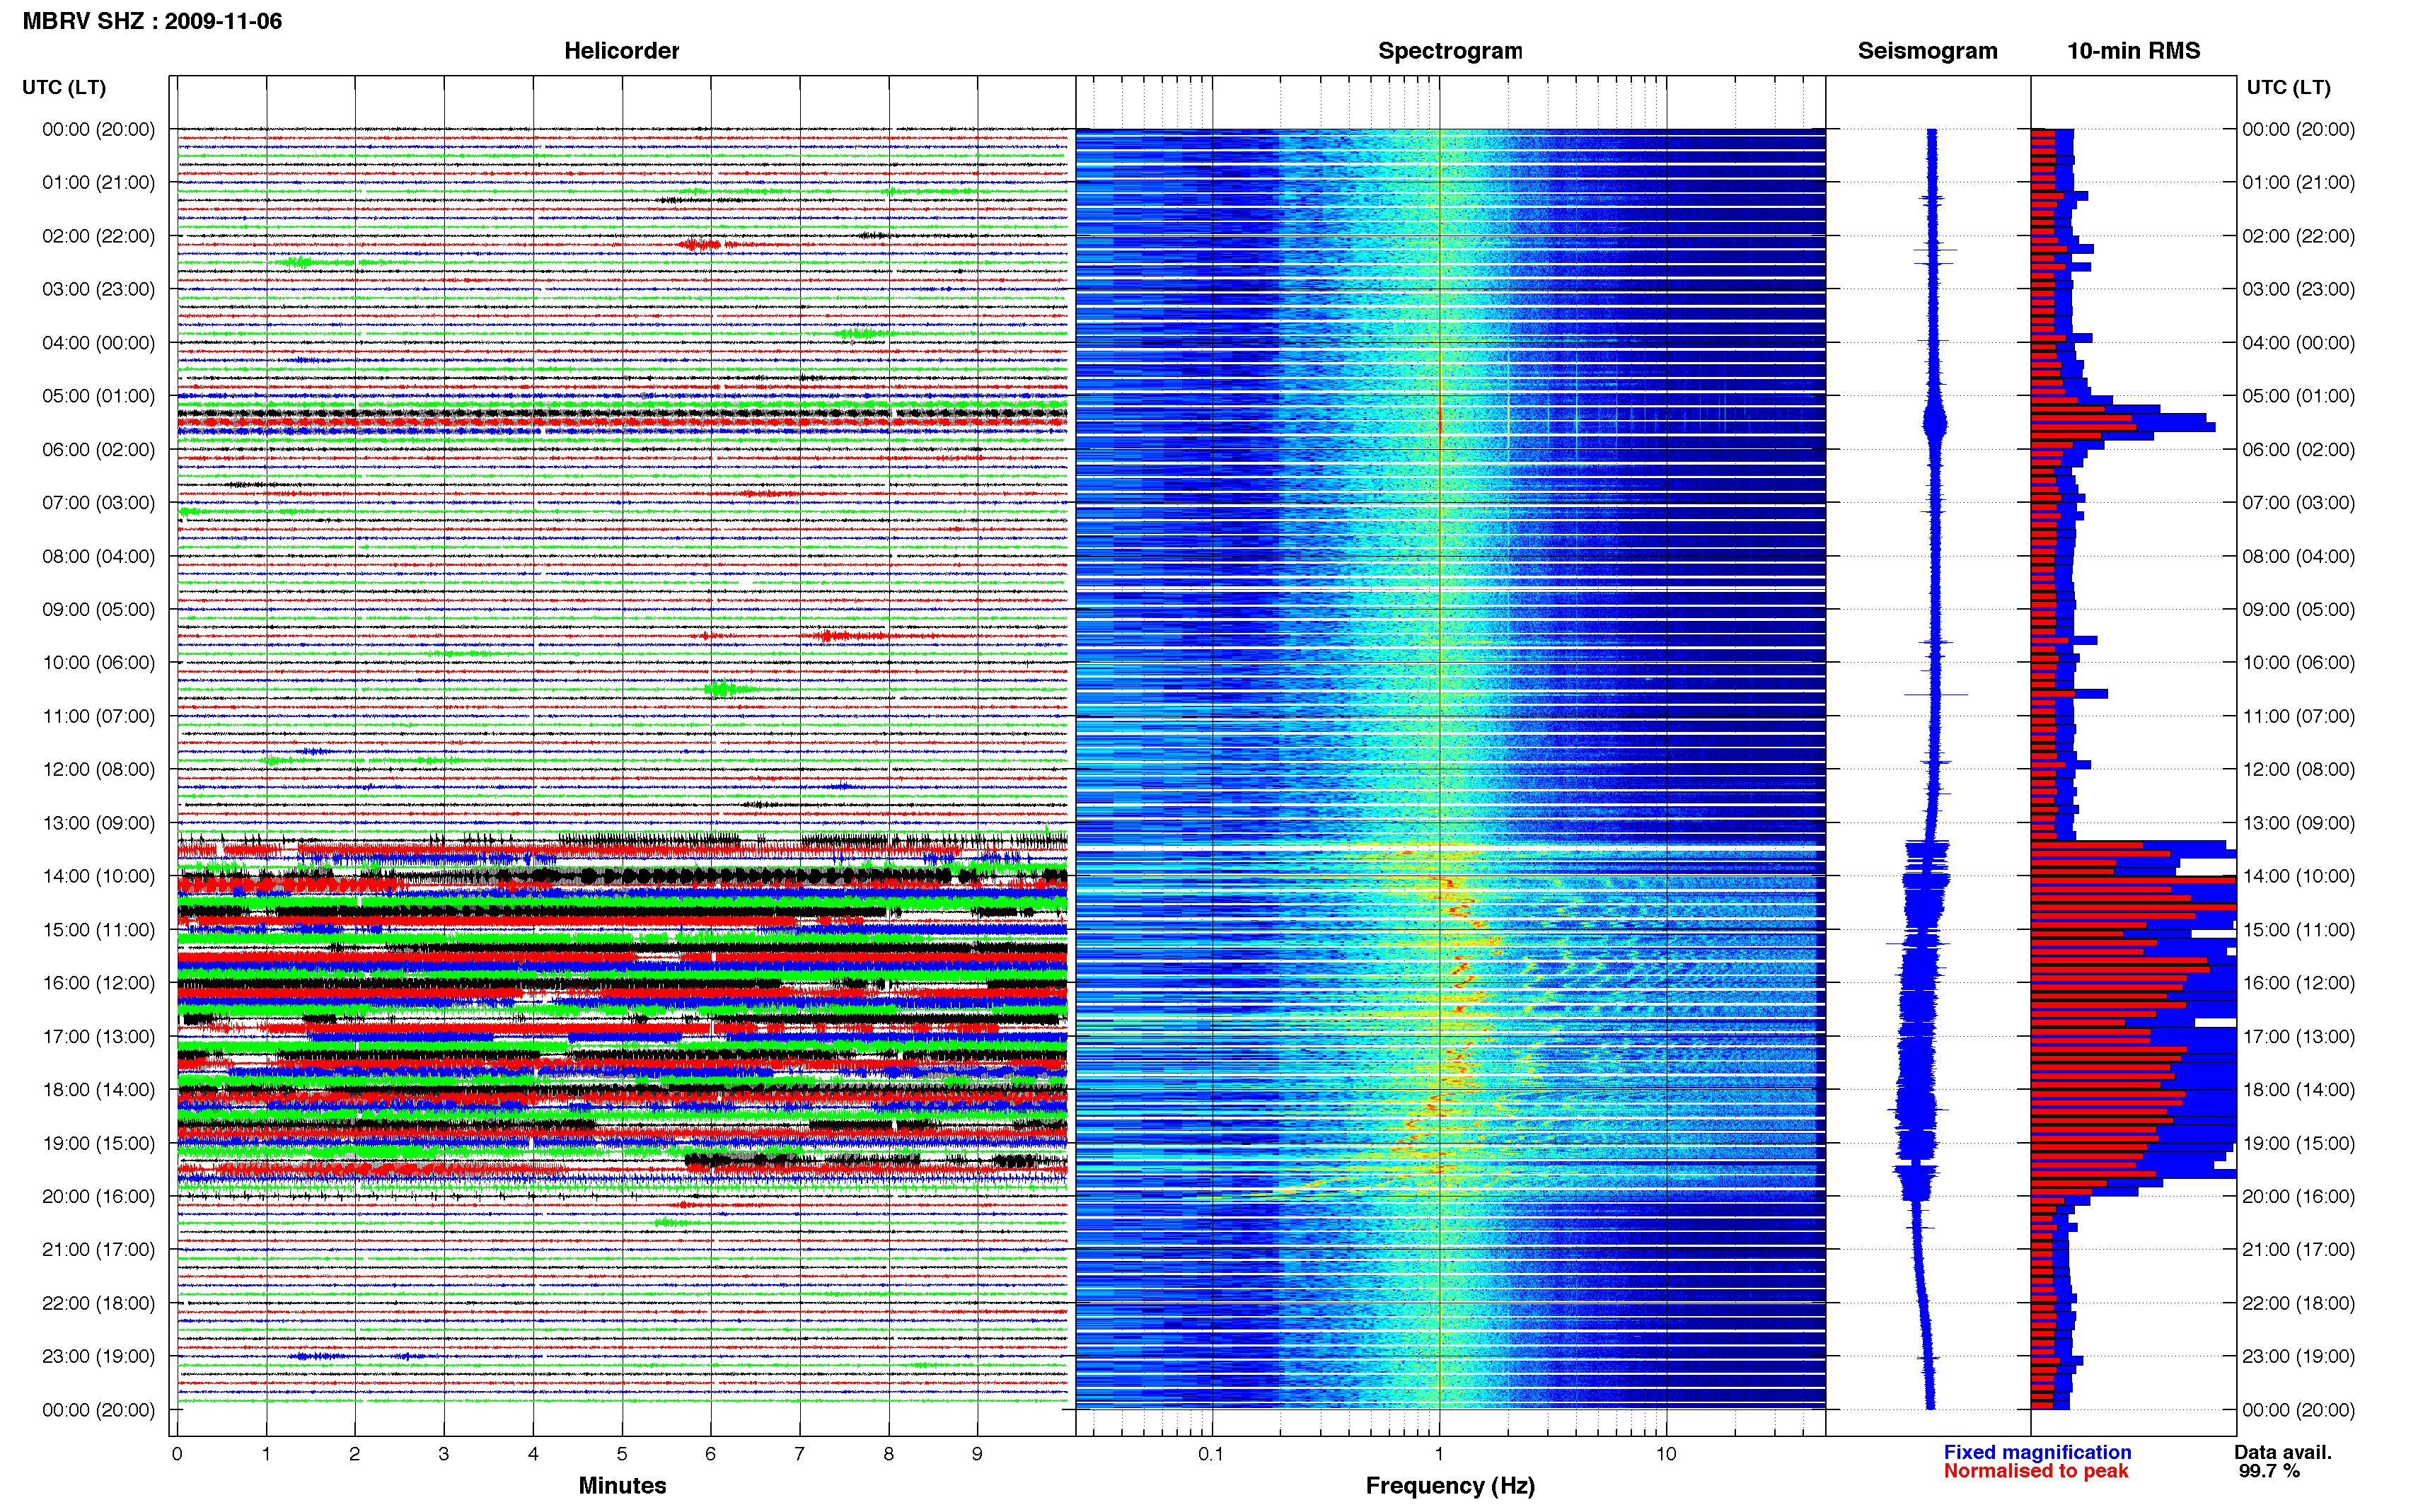Viewport: 2418px width, 1512px height.
Task: Click '21:00 (17:00)' on the RMS panel time axis
Action: pyautogui.click(x=2298, y=1249)
